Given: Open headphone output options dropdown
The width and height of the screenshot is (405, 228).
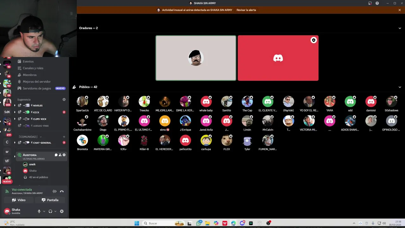Looking at the screenshot, I should click(55, 211).
